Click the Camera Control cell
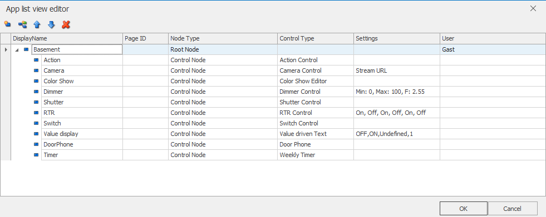Viewport: 546px width, 217px height. click(316, 70)
